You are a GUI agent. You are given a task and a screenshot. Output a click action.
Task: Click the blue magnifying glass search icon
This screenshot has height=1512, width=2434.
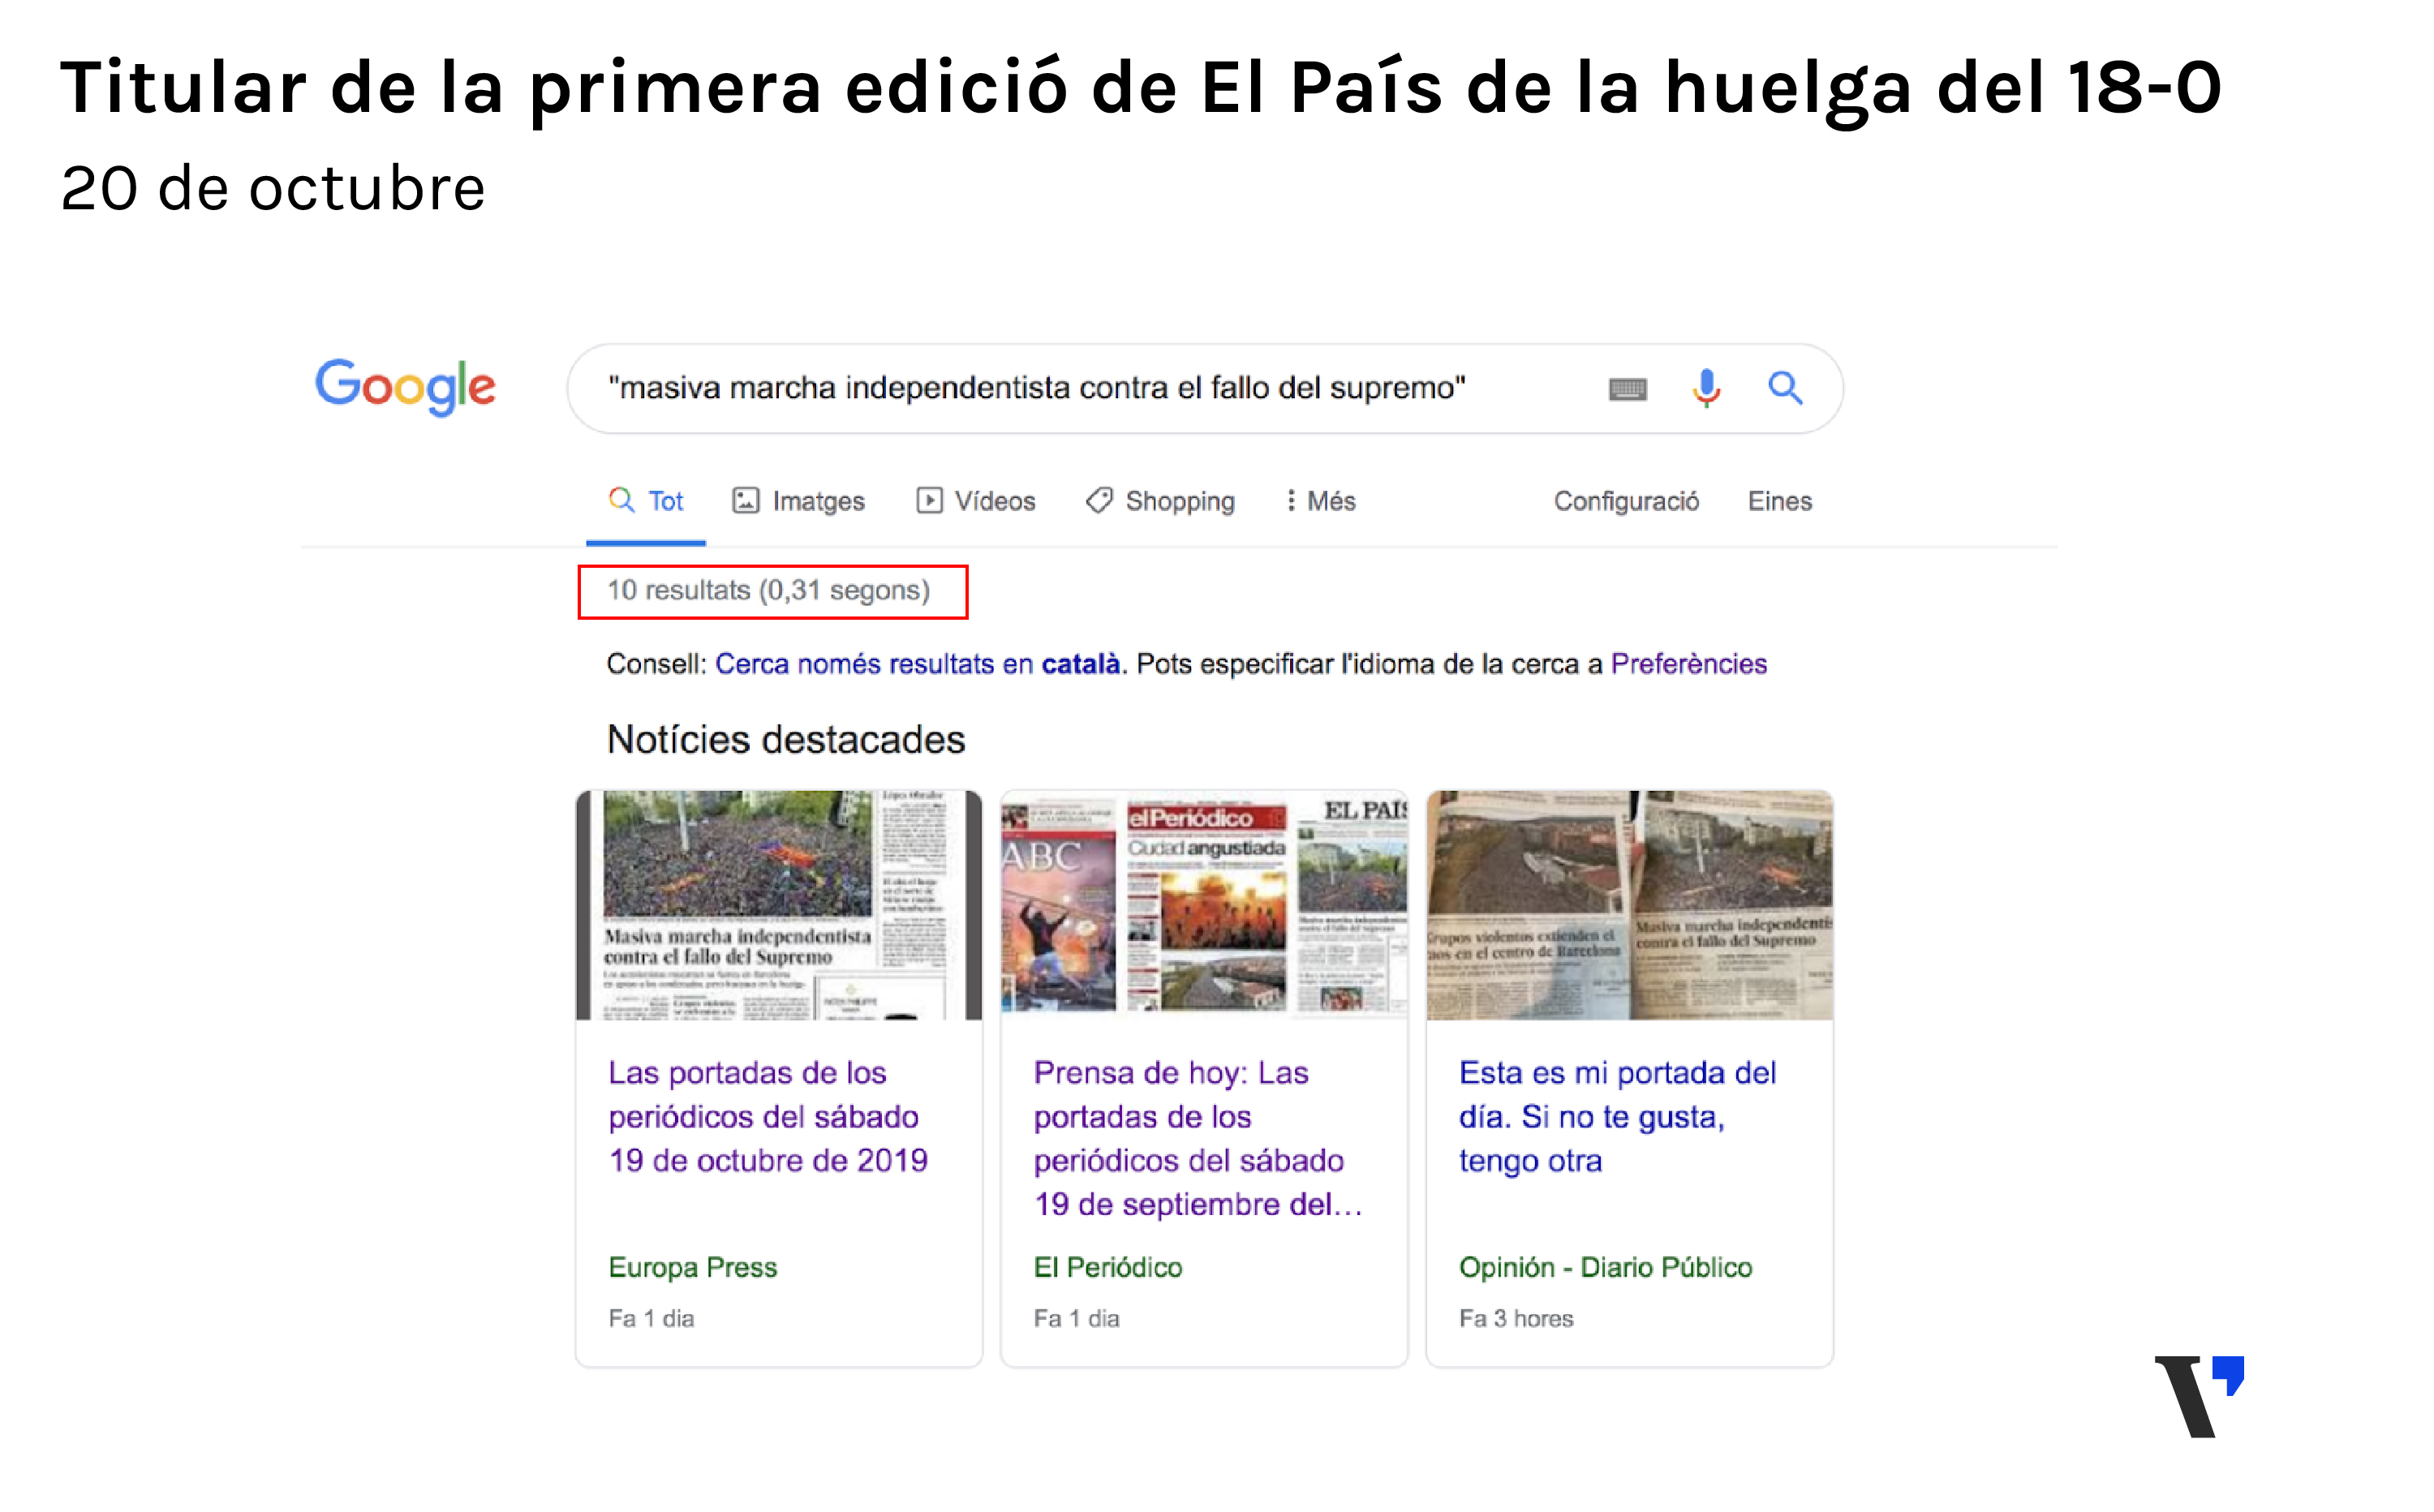point(1785,388)
